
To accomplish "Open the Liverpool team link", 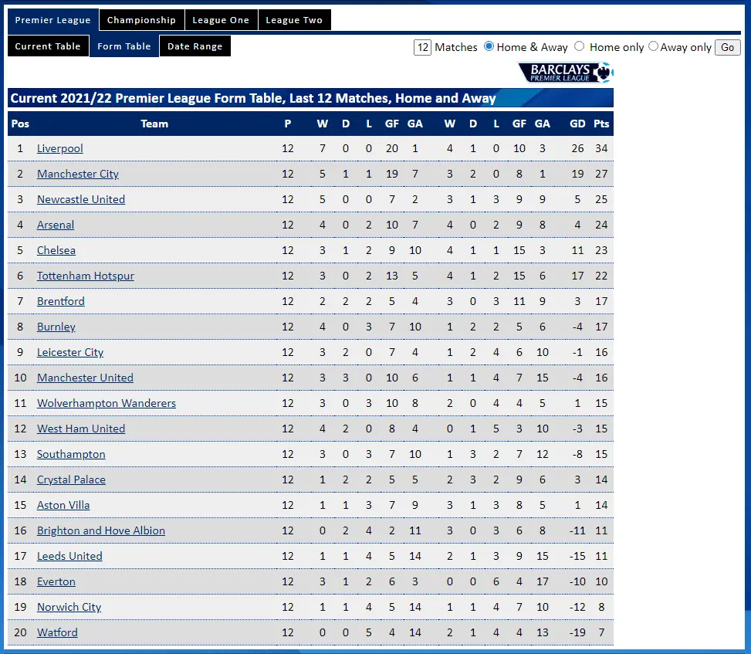I will tap(60, 148).
